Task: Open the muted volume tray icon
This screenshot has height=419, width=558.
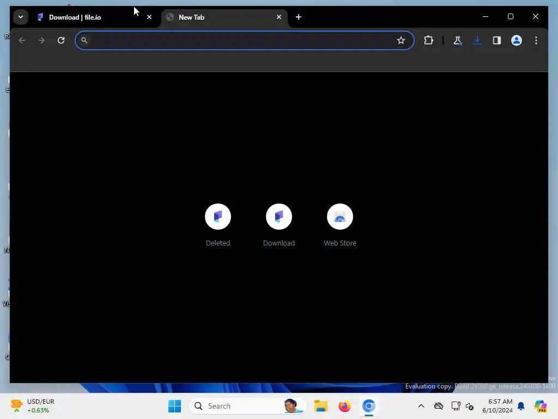Action: pos(470,406)
